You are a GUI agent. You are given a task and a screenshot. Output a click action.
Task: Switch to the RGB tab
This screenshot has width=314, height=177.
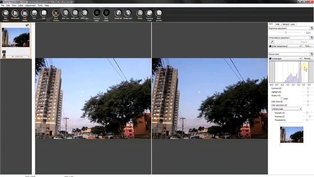278,24
